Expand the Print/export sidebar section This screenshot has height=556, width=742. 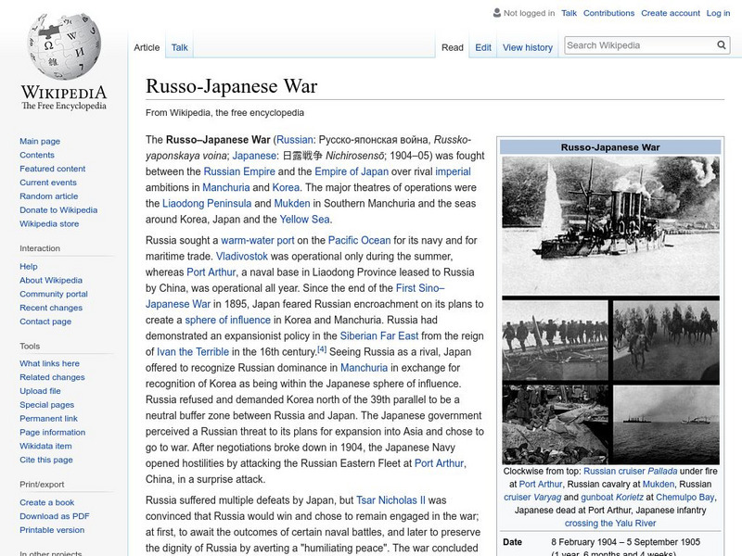42,484
